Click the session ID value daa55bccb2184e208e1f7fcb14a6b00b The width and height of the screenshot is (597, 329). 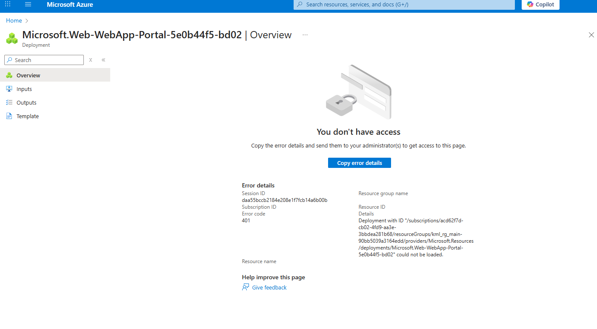coord(285,200)
